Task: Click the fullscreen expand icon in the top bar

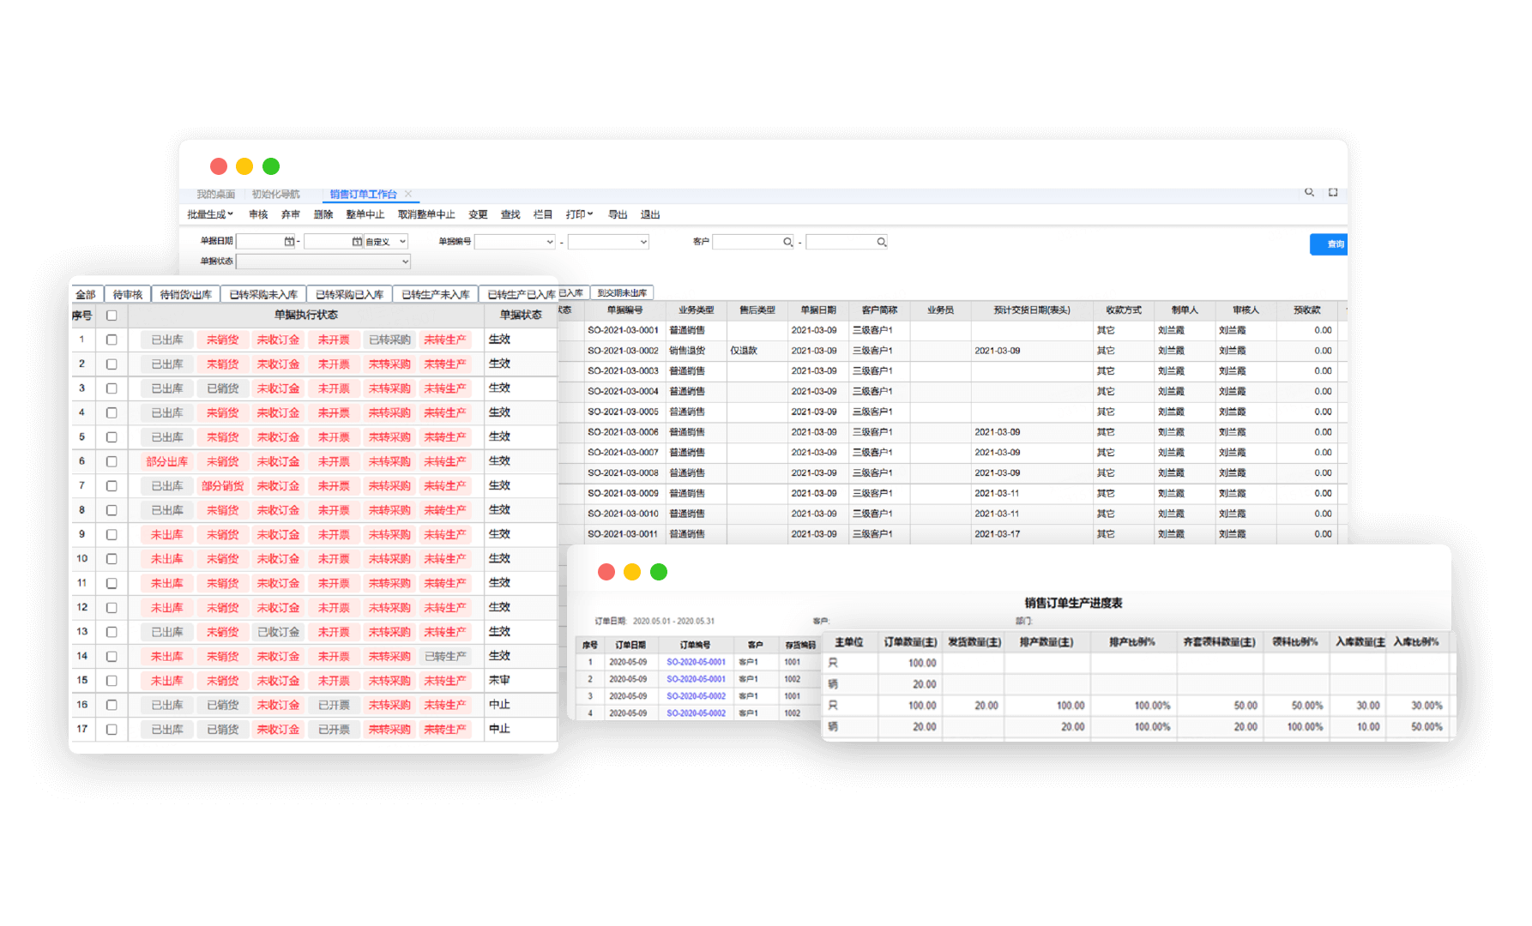Action: 1333,192
